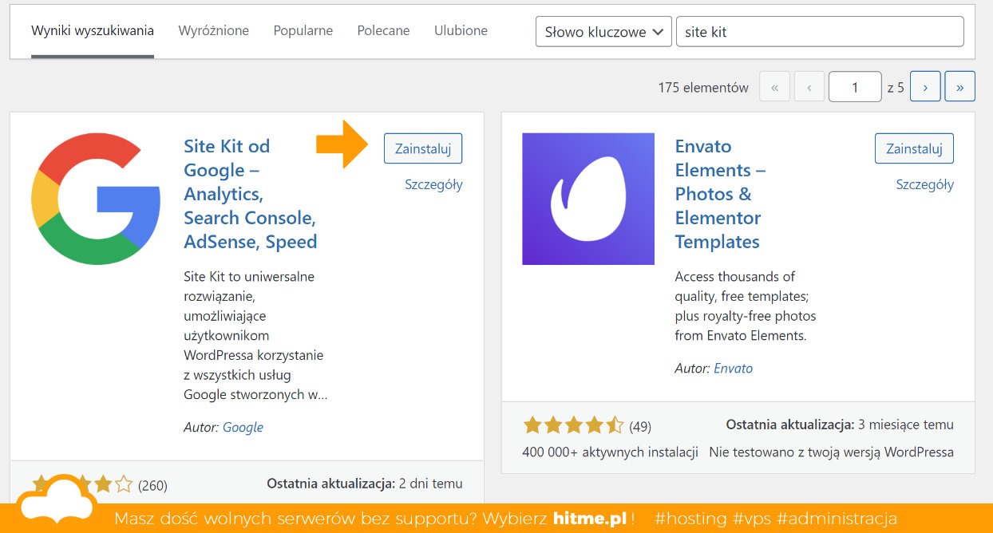Screen dimensions: 993x533
Task: Click the Site Kit star rating
Action: point(82,484)
